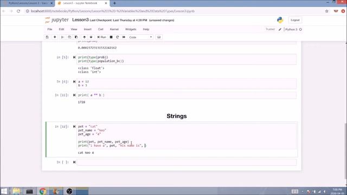The height and width of the screenshot is (195, 347).
Task: Paste cells below icon
Action: (76, 37)
